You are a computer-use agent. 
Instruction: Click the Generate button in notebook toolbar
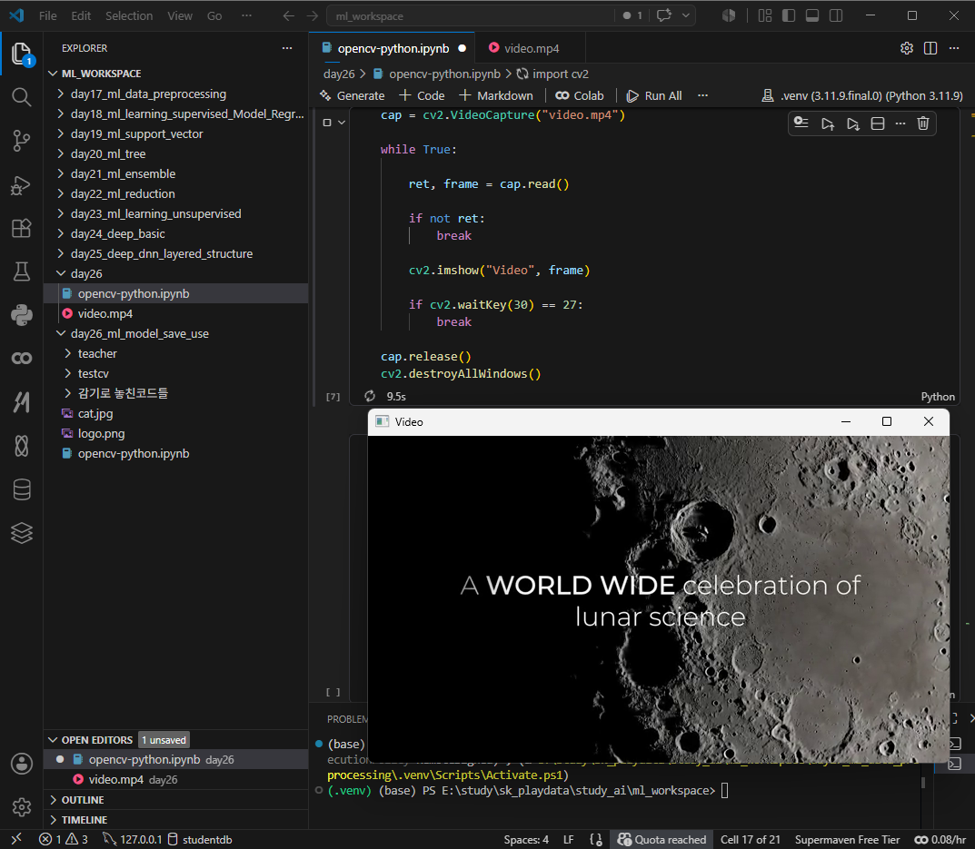pyautogui.click(x=353, y=95)
